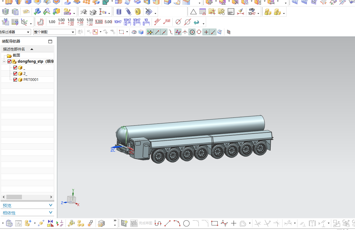Pick the circle sketch tool
355x230 pixels.
coord(186,224)
